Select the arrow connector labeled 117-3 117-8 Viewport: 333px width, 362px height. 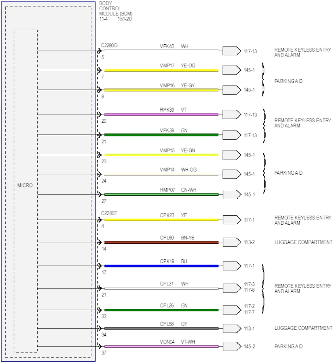click(x=232, y=288)
